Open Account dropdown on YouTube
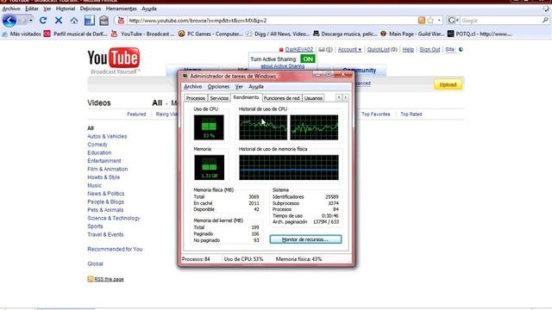The height and width of the screenshot is (310, 552). [x=349, y=50]
